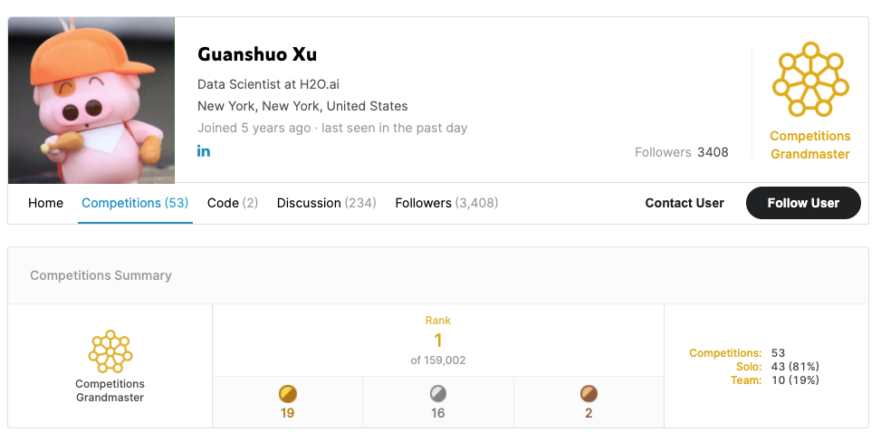
Task: Click the gold medal count 19
Action: (x=288, y=413)
